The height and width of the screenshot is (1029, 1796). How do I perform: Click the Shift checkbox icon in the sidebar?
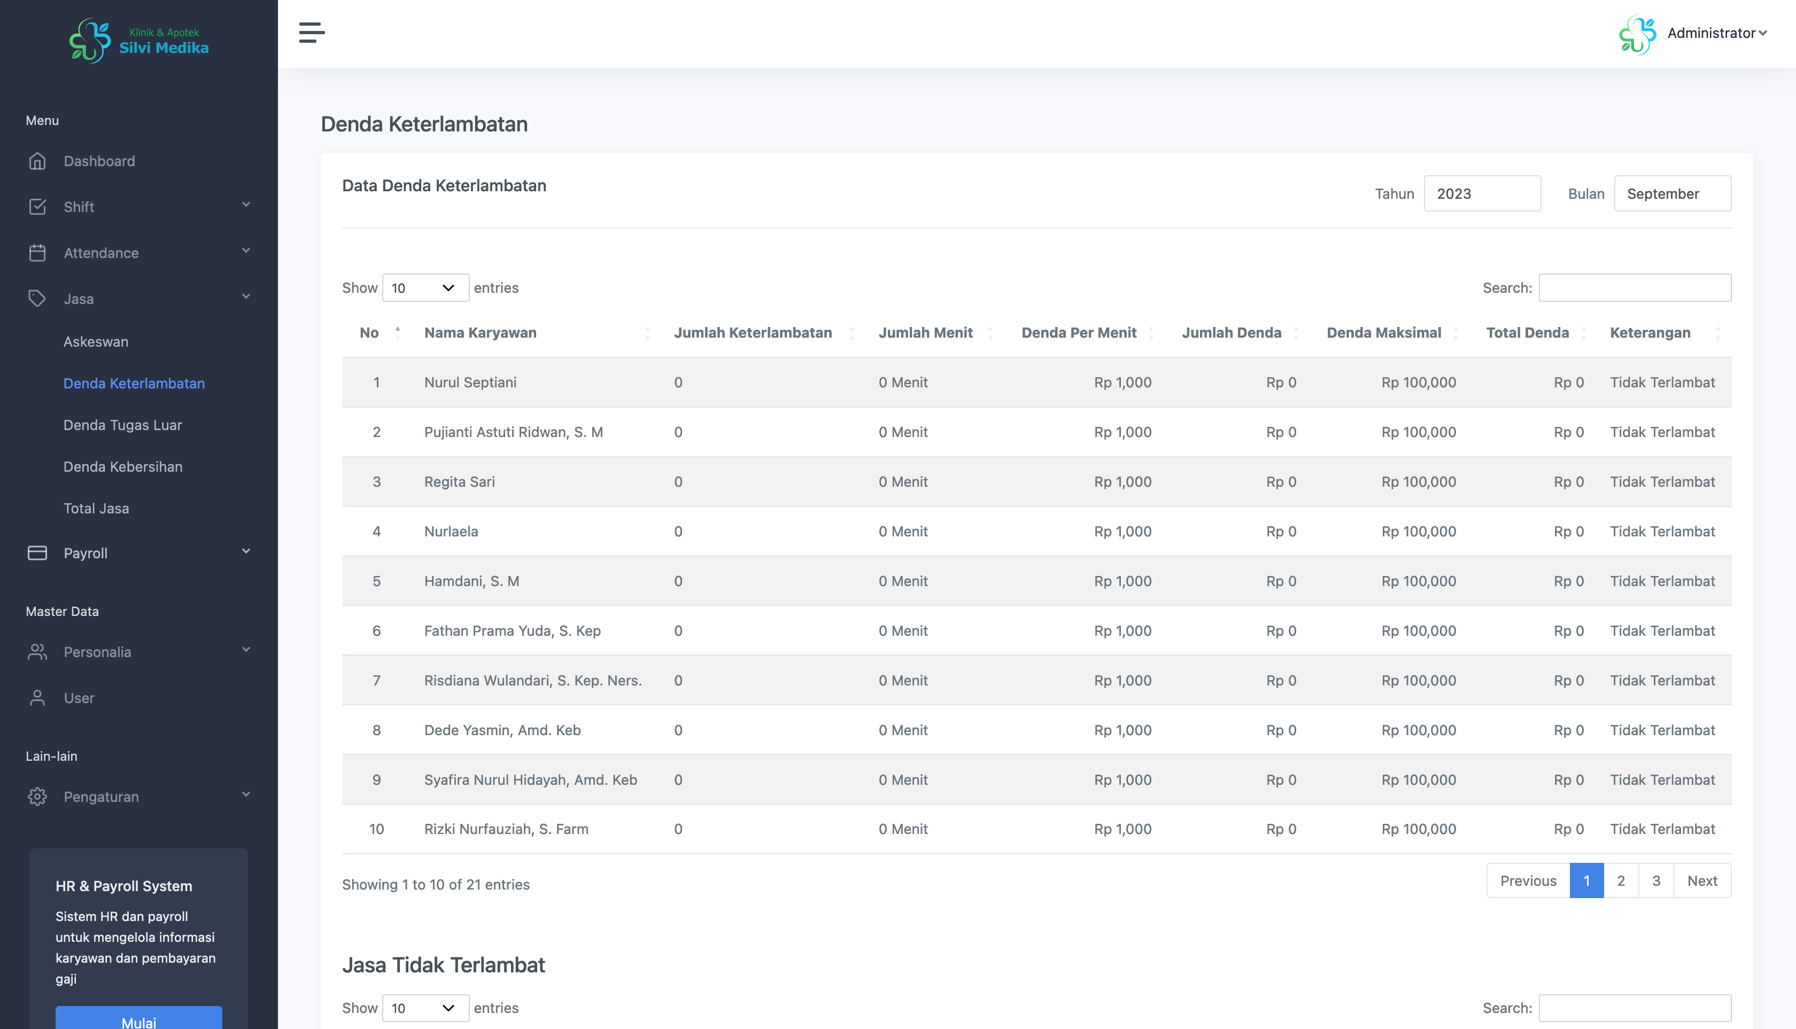37,207
